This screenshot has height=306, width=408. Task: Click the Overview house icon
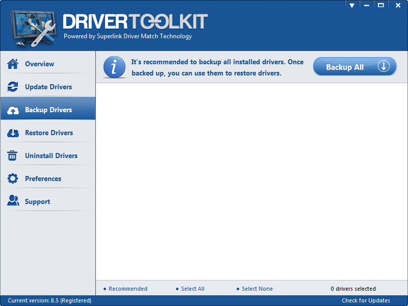point(13,64)
